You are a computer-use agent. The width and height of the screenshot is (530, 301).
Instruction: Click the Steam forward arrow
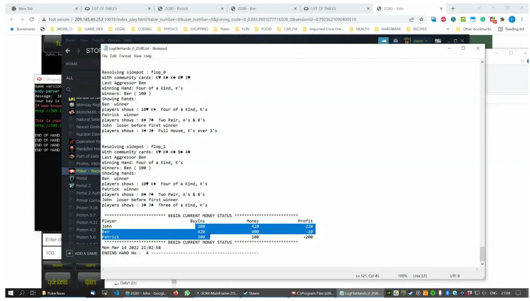point(78,51)
